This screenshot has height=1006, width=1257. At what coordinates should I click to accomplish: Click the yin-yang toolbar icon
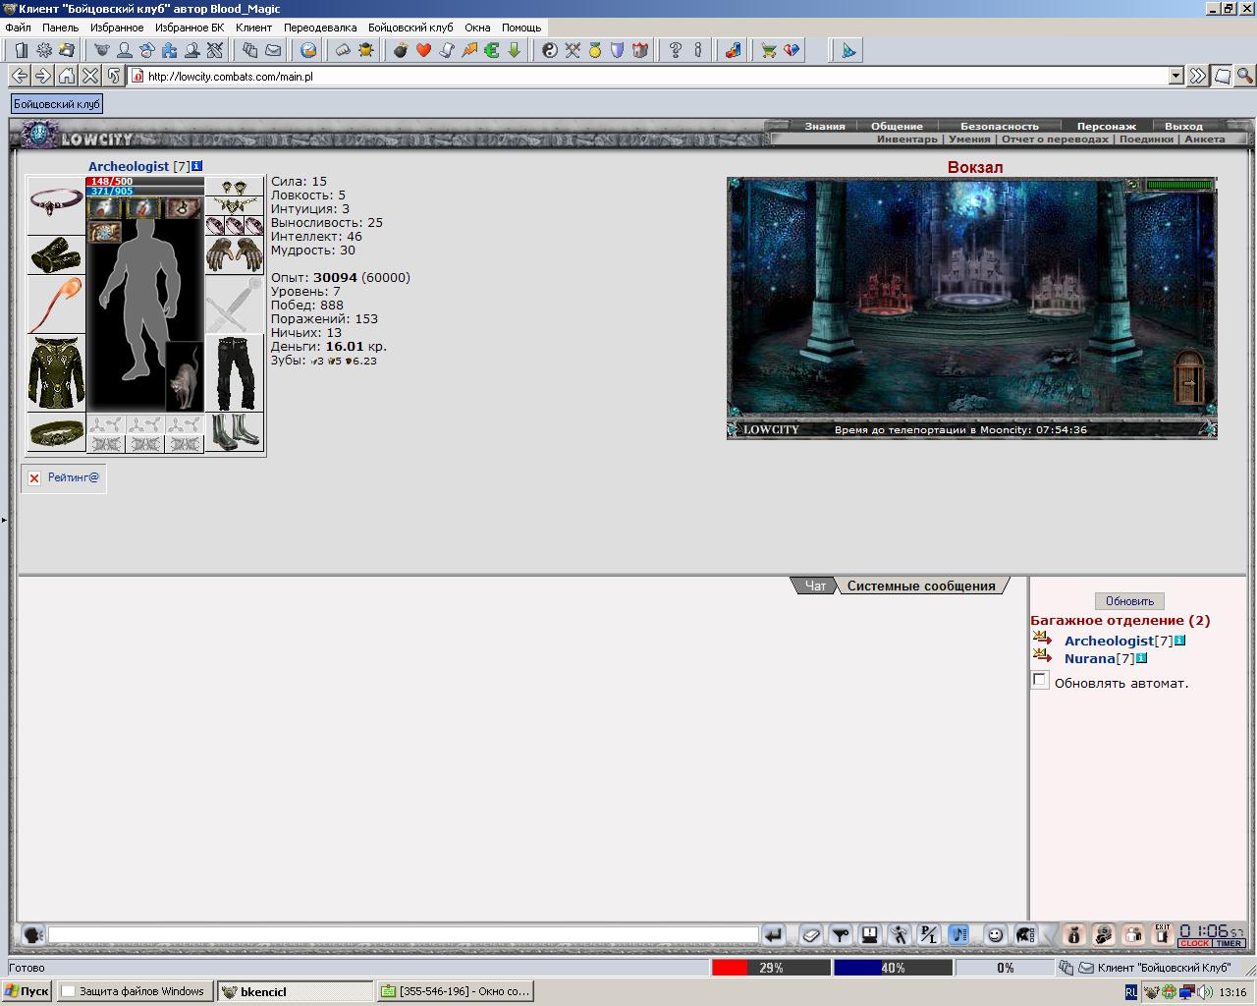[x=550, y=50]
